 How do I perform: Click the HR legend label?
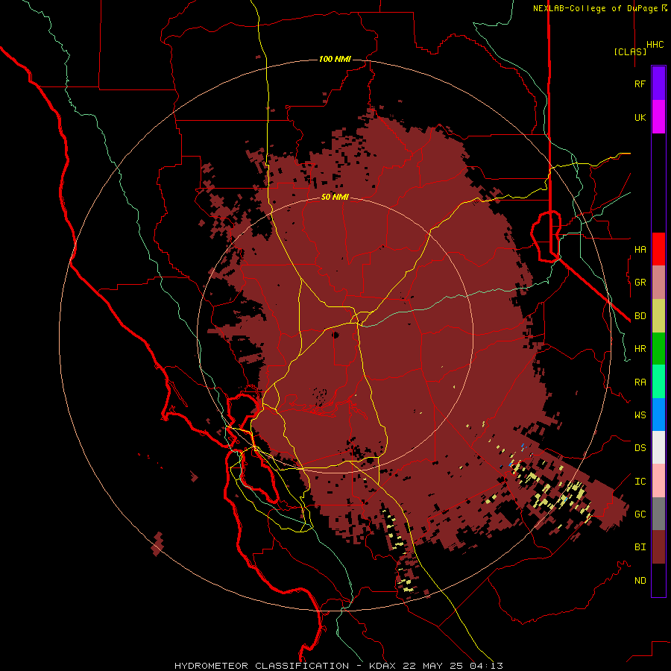(640, 349)
